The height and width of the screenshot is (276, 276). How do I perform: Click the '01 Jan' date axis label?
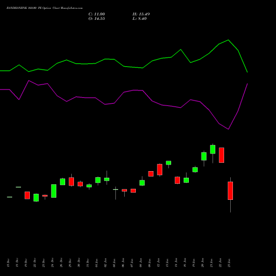pos(97,263)
